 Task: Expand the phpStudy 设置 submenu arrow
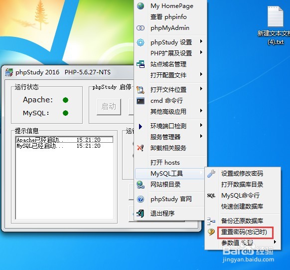tap(201, 41)
